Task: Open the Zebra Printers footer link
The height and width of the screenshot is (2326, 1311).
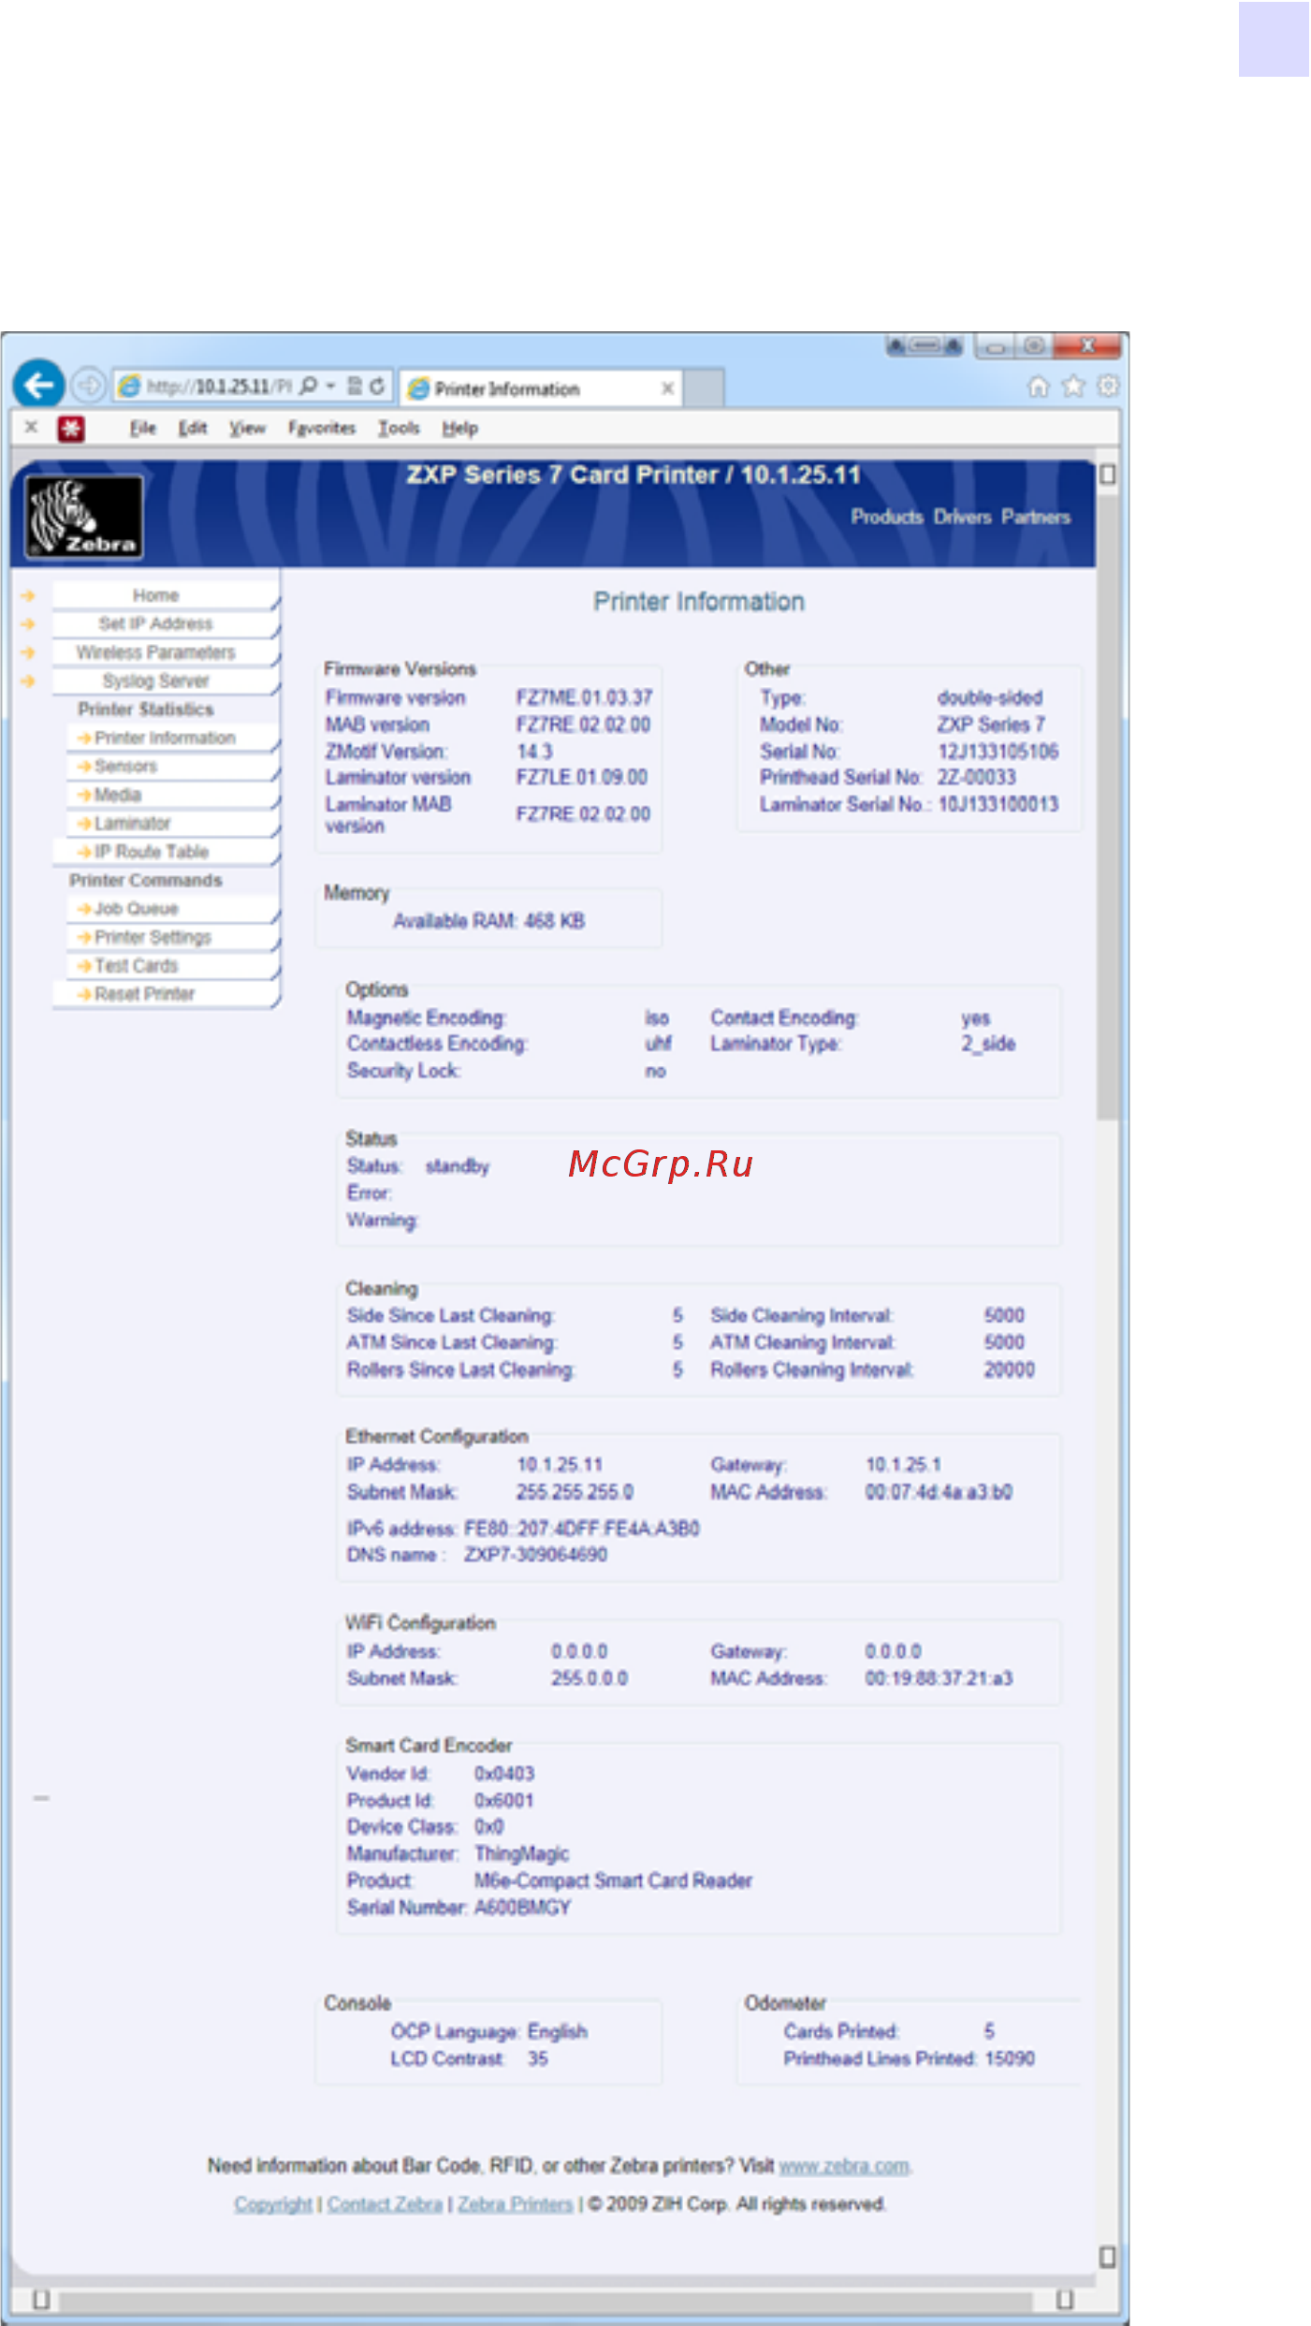Action: click(516, 2204)
